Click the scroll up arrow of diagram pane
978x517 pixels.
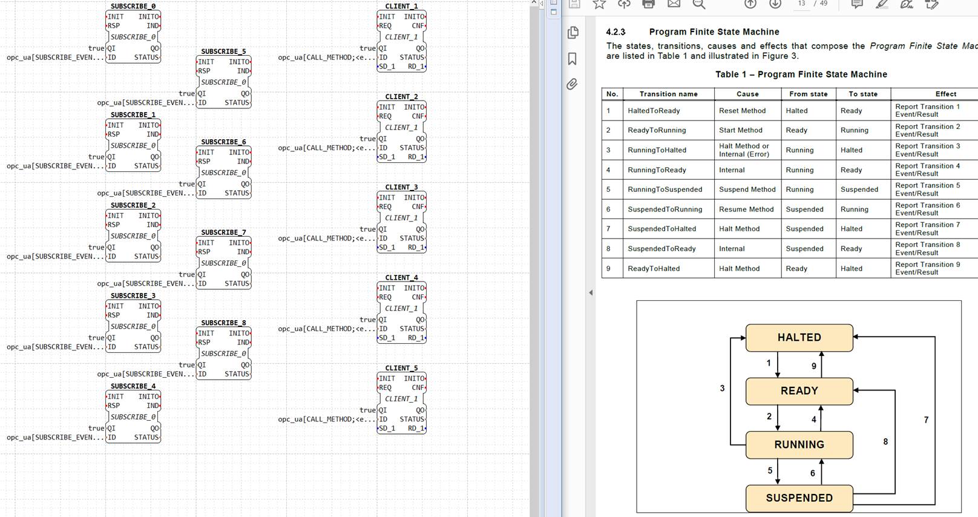[534, 3]
